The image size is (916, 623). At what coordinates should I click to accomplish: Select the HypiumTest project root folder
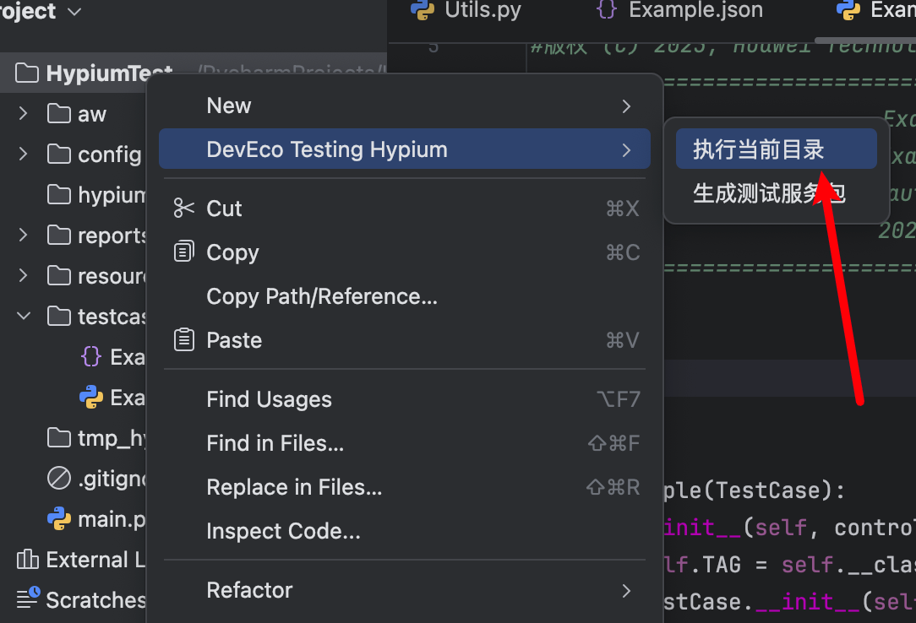point(108,73)
